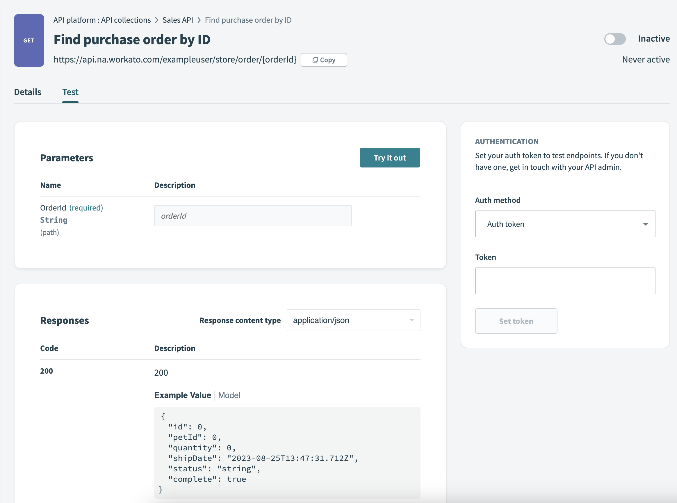Viewport: 677px width, 503px height.
Task: Open the Auth method dropdown
Action: coord(565,224)
